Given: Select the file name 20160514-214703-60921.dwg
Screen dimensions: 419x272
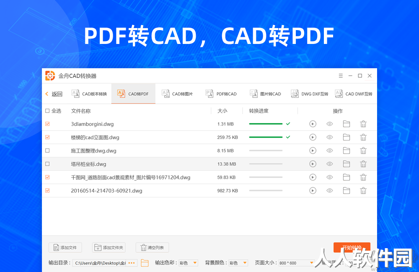Looking at the screenshot, I should 106,190.
